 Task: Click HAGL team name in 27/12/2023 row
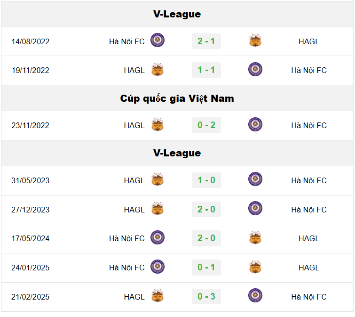(134, 210)
